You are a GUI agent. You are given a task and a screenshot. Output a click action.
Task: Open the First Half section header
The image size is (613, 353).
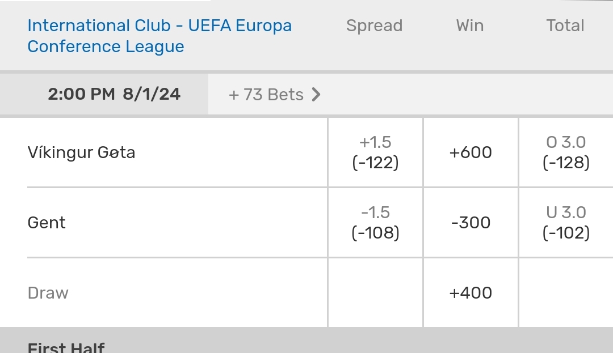(66, 345)
